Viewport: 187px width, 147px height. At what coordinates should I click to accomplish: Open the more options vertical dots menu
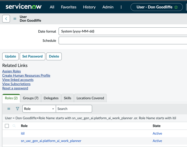(x=121, y=7)
